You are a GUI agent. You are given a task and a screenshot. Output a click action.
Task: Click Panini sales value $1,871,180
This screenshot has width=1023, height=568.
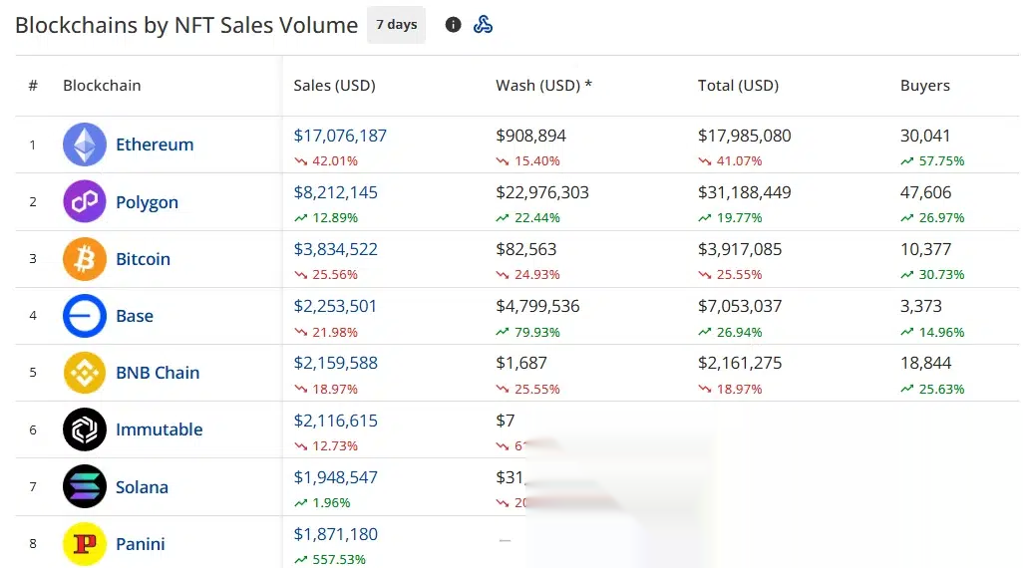tap(335, 534)
